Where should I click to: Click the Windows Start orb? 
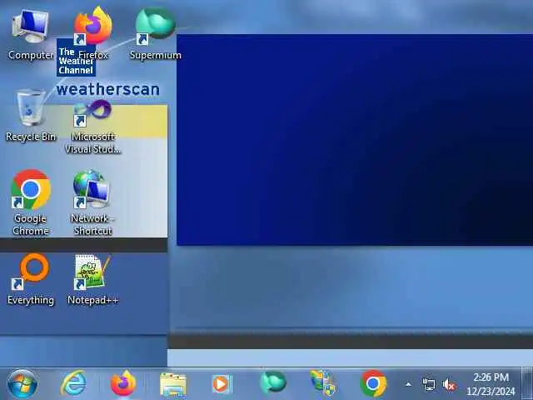(22, 384)
